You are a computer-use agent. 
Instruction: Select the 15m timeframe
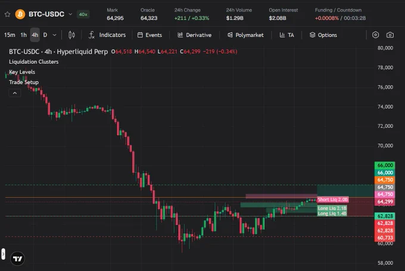10,35
